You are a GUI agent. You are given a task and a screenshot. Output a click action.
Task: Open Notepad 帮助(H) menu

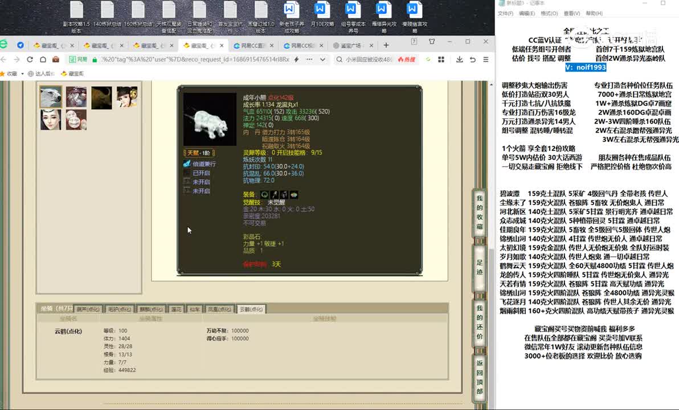pyautogui.click(x=594, y=14)
